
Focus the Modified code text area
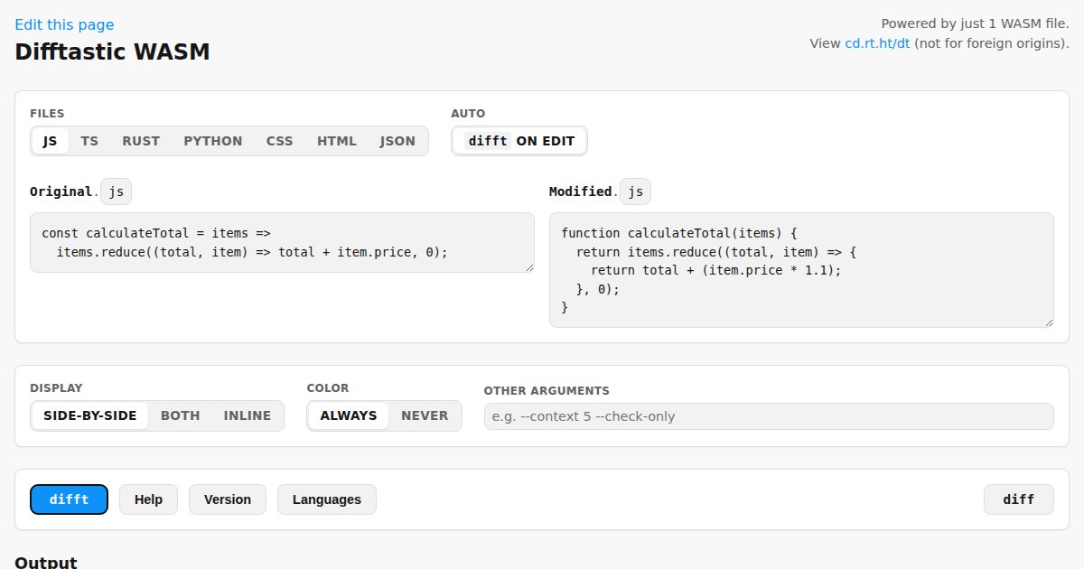click(x=801, y=270)
